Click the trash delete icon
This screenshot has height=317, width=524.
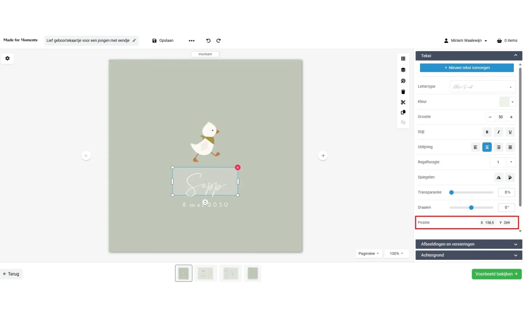(403, 92)
